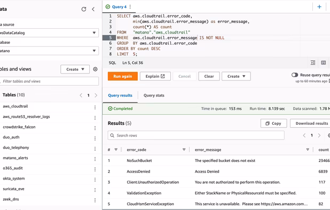
Task: Open zeek_dns table actions menu
Action: click(95, 200)
